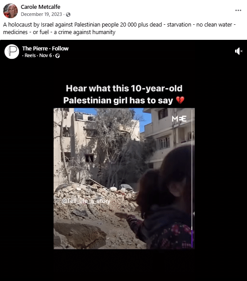Click the Reels label under The Pierre
The width and height of the screenshot is (247, 281).
[30, 55]
